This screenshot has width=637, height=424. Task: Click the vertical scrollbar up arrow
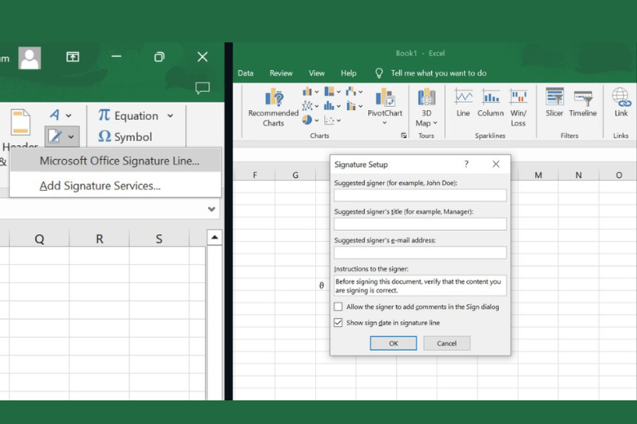215,237
